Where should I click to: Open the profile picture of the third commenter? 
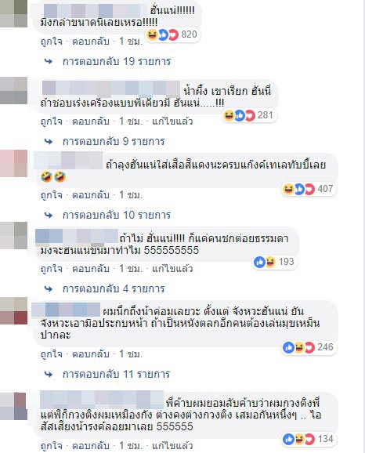13,163
